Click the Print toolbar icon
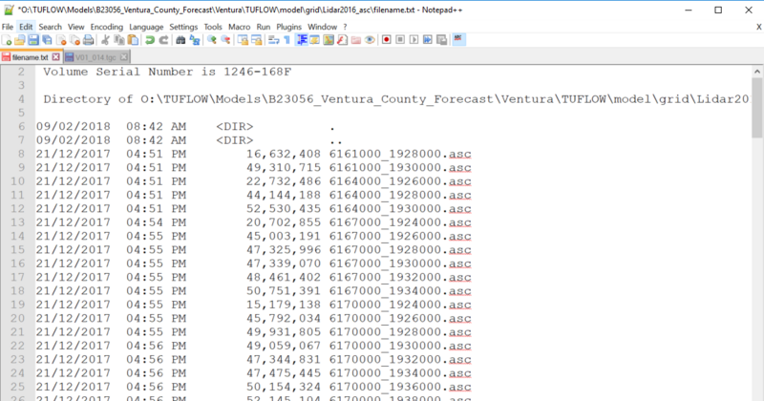 click(x=88, y=41)
